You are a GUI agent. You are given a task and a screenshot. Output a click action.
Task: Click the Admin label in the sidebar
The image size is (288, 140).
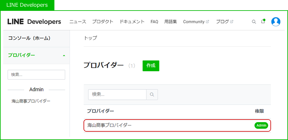pyautogui.click(x=36, y=89)
